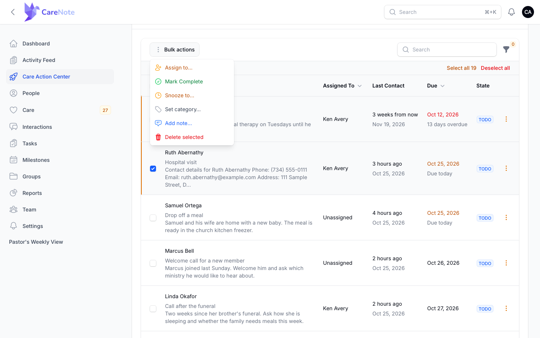Open Activity Feed from the sidebar

pyautogui.click(x=60, y=60)
